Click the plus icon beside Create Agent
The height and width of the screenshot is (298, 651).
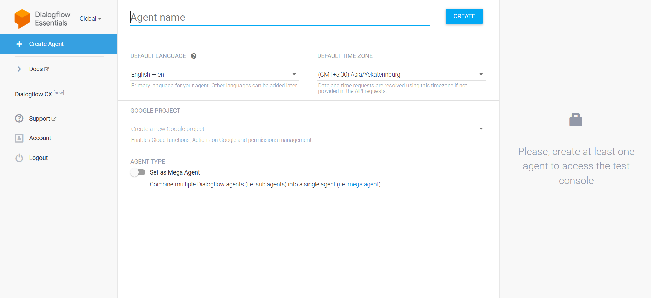pyautogui.click(x=19, y=44)
